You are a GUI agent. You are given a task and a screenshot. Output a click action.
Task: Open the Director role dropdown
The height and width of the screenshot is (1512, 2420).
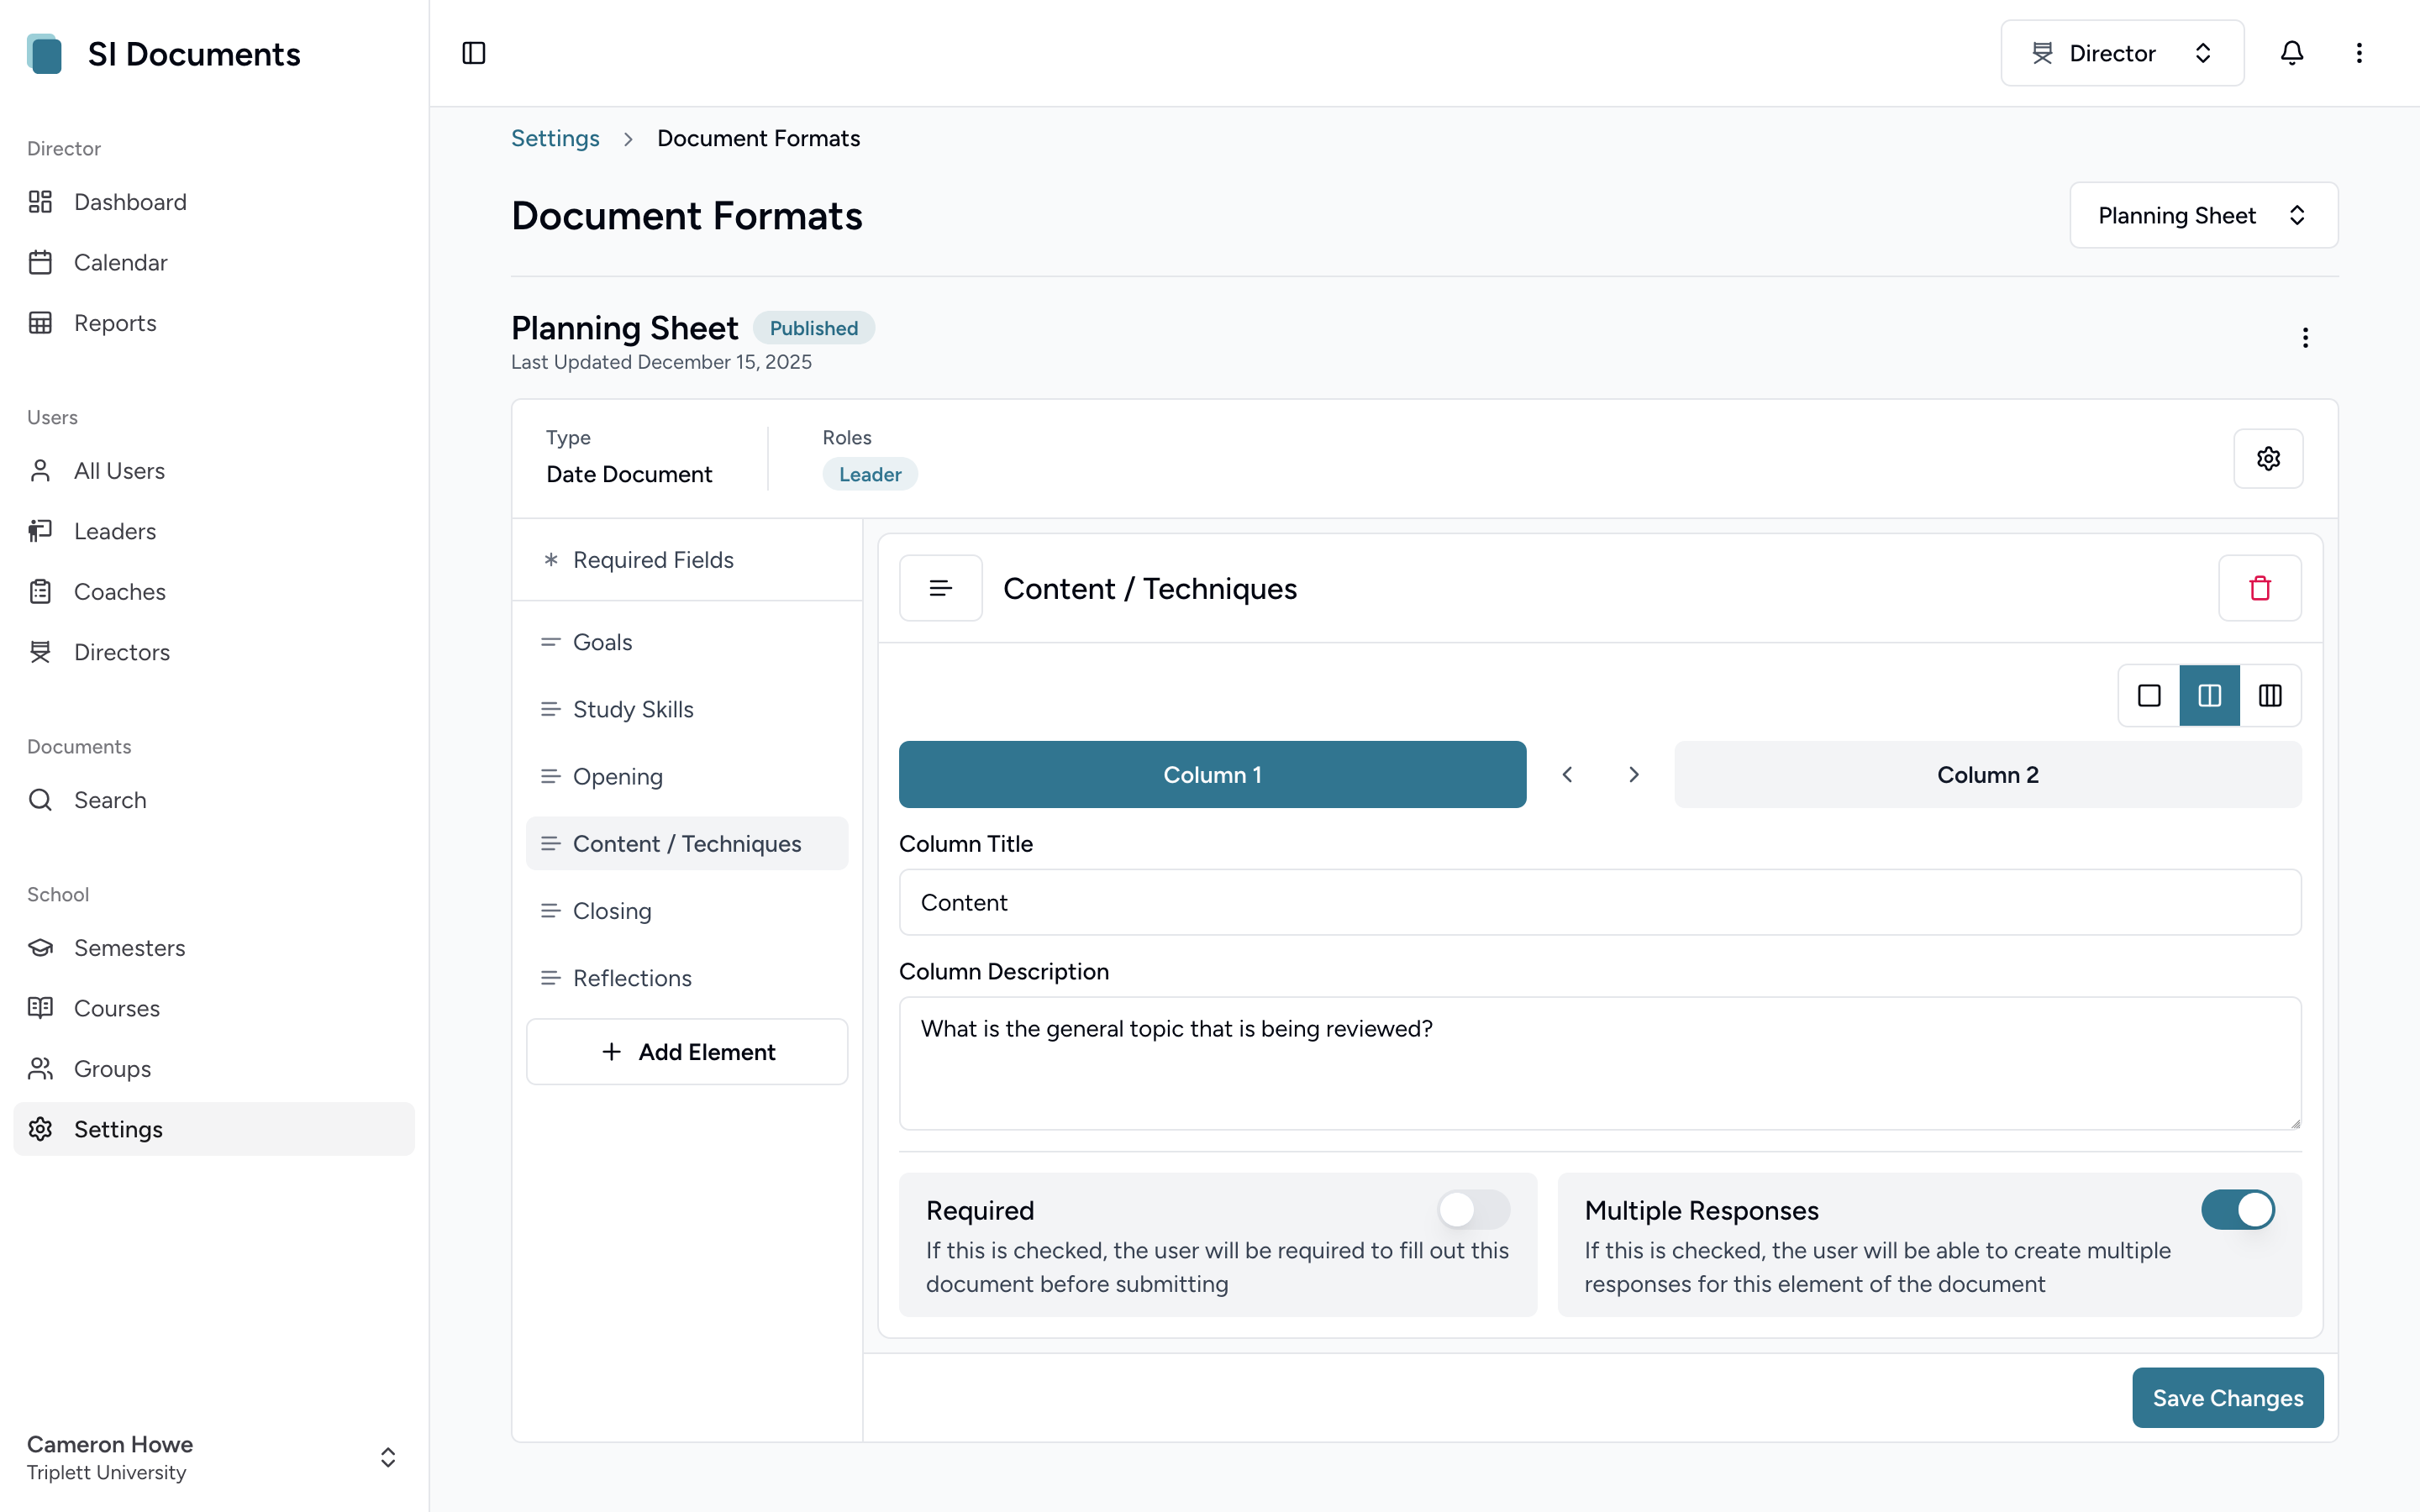(2122, 53)
